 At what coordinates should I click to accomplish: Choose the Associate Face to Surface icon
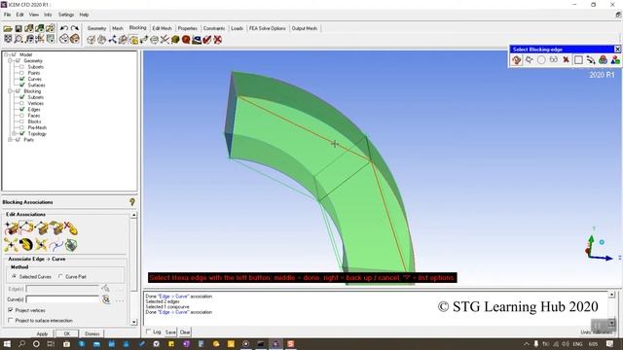(56, 228)
